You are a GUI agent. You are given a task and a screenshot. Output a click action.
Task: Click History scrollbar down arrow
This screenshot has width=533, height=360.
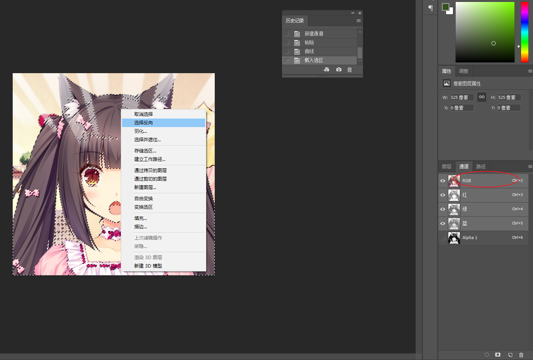pyautogui.click(x=360, y=61)
